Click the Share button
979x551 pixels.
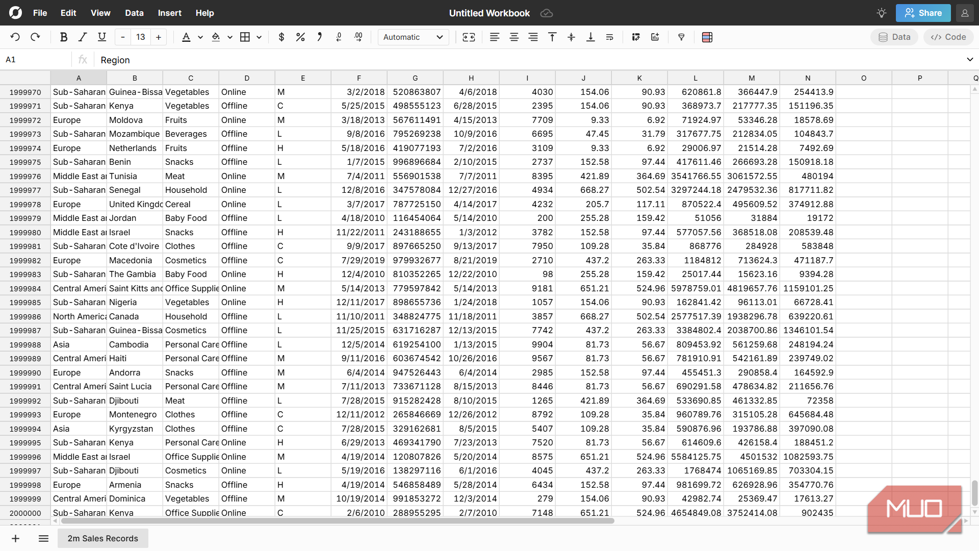(923, 13)
